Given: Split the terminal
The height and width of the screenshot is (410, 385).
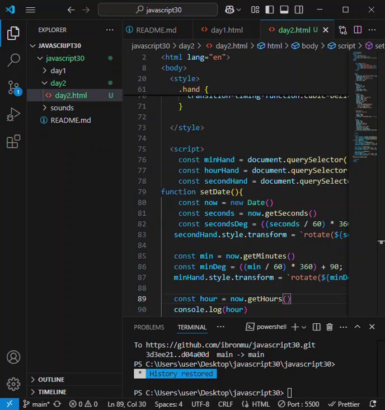Looking at the screenshot, I should [316, 327].
